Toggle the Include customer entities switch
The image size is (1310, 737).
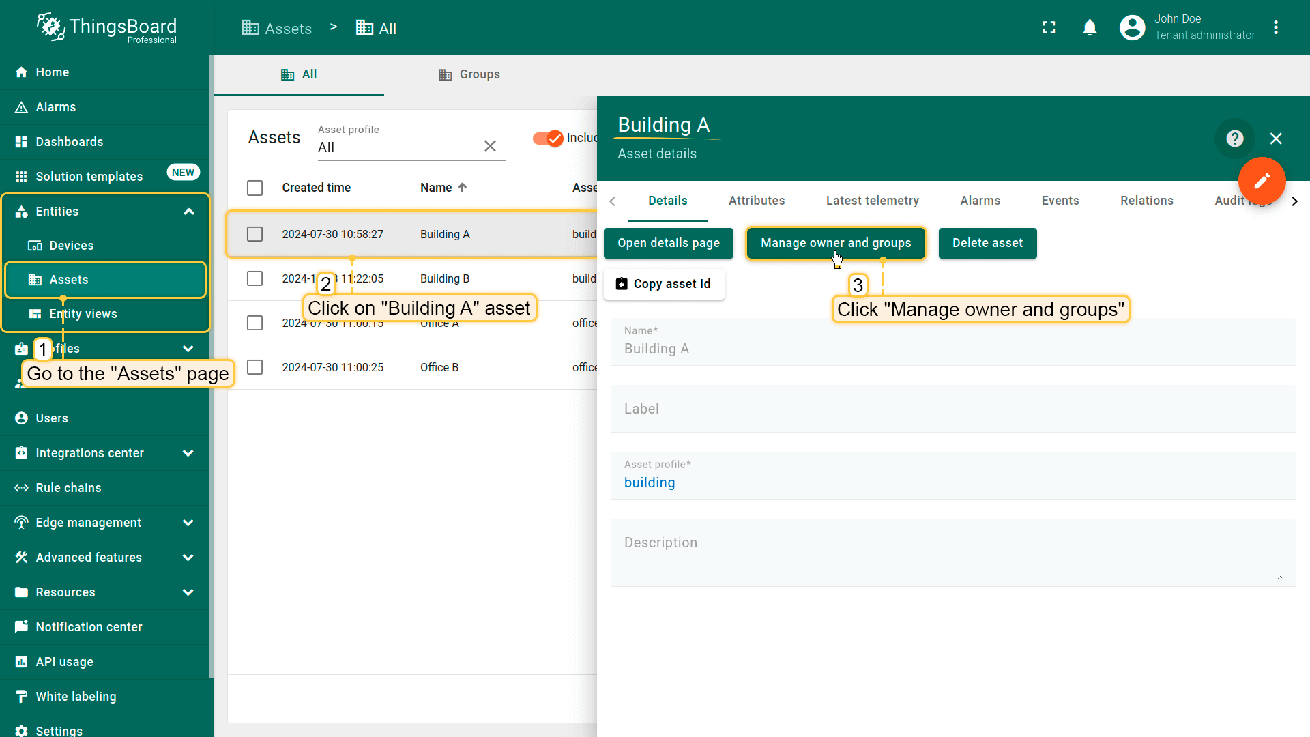point(548,139)
